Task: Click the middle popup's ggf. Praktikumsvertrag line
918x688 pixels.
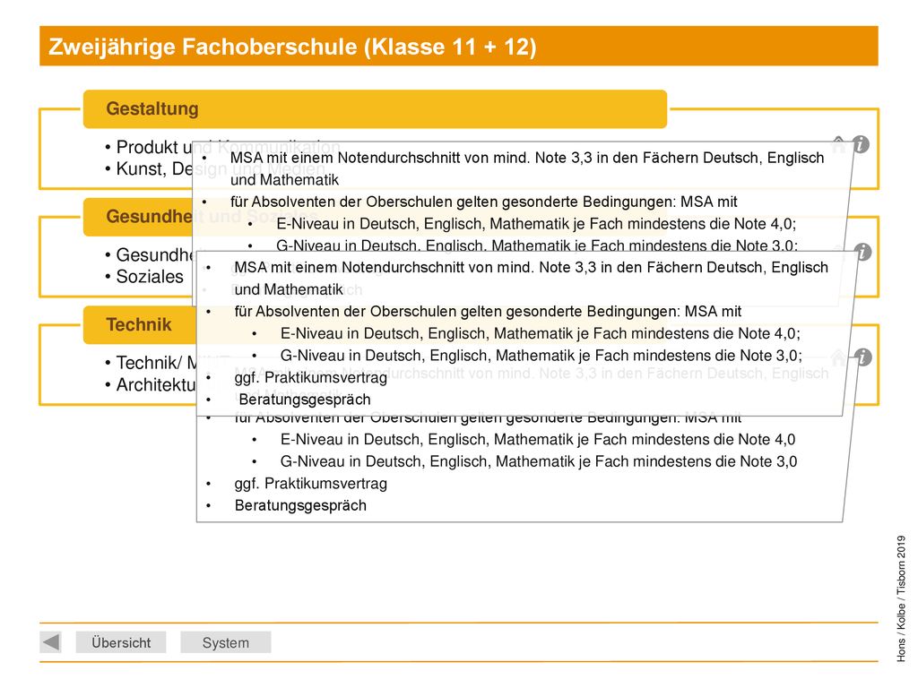Action: (310, 377)
